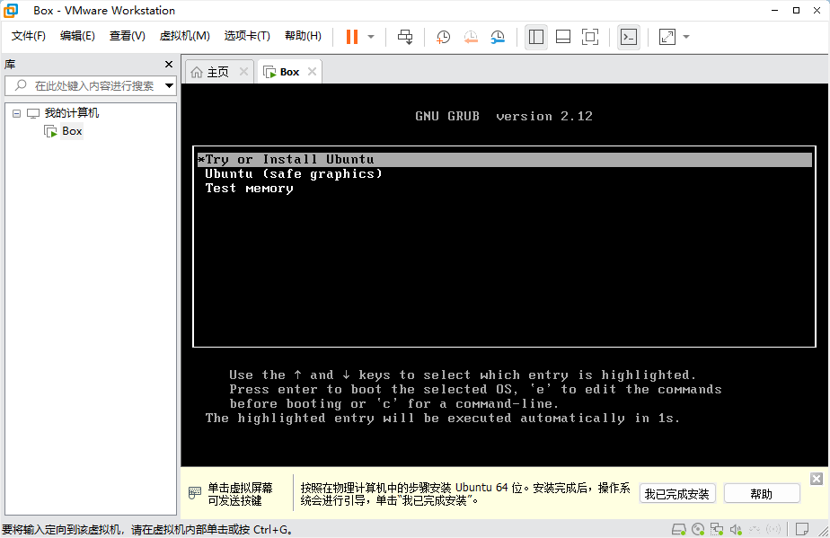Click 'Test memory' GRUB entry
Viewport: 830px width, 538px height.
click(x=249, y=188)
